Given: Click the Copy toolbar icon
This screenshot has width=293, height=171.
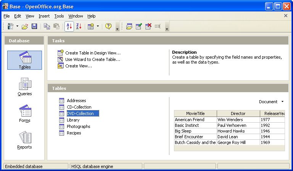Looking at the screenshot, I should (47, 26).
